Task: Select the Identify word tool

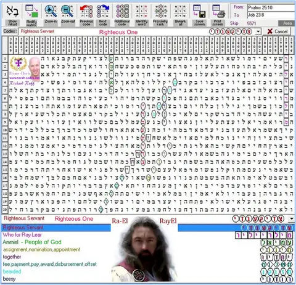Action: coord(141,15)
